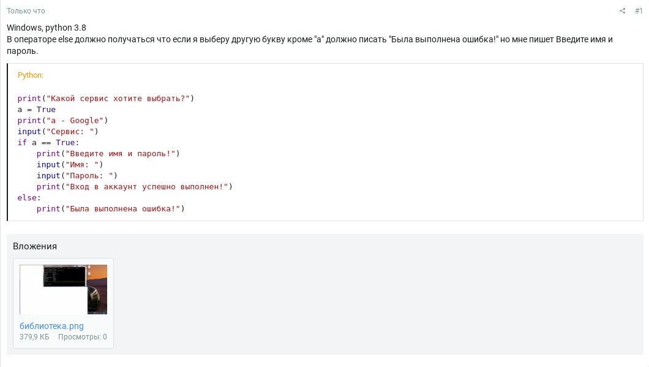Click the share post icon
The image size is (649, 367).
pyautogui.click(x=622, y=11)
